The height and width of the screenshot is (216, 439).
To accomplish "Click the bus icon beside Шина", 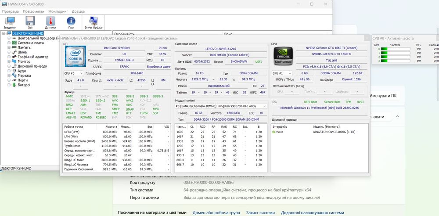I will click(x=14, y=52).
